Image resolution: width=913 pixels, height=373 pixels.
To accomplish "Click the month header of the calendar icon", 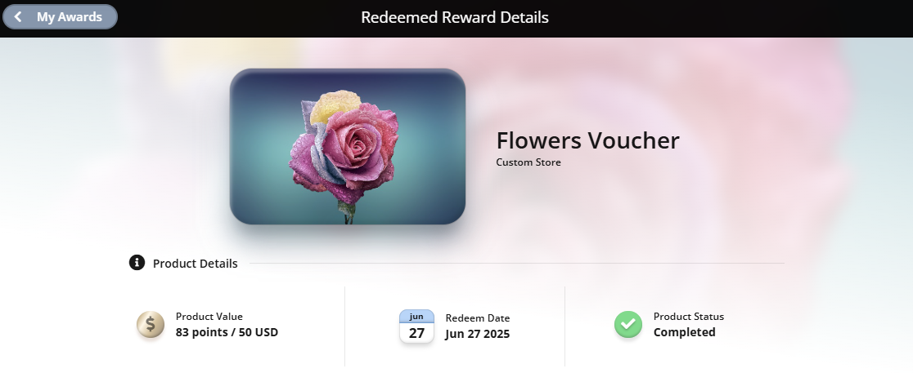I will point(417,316).
